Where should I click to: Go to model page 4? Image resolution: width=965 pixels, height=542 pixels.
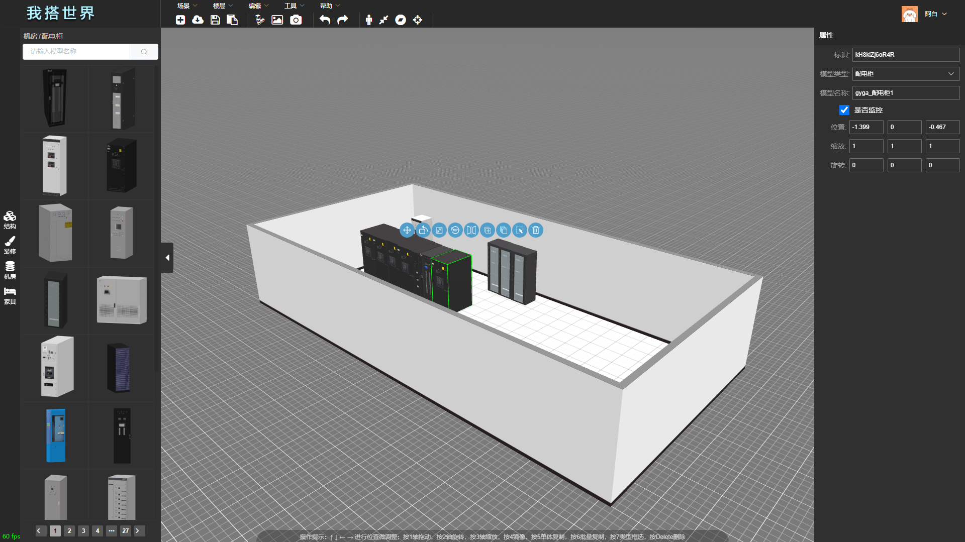98,531
